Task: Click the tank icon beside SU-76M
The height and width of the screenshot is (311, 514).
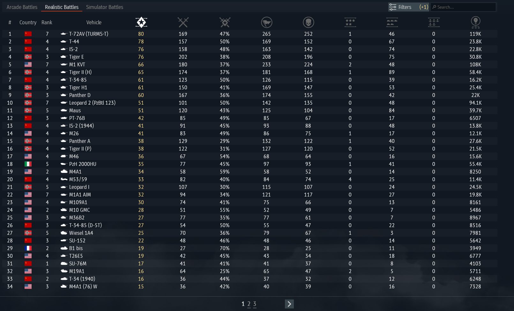Action: (64, 263)
